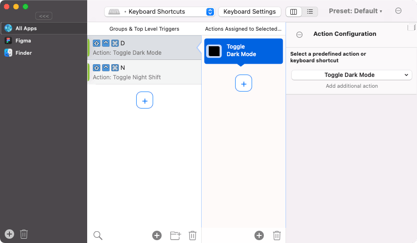417x243 pixels.
Task: Create a new group folder
Action: point(176,235)
